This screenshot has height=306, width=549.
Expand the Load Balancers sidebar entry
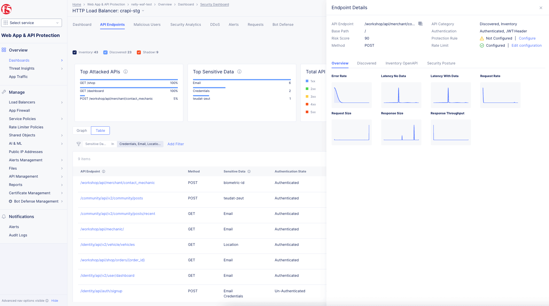(62, 102)
